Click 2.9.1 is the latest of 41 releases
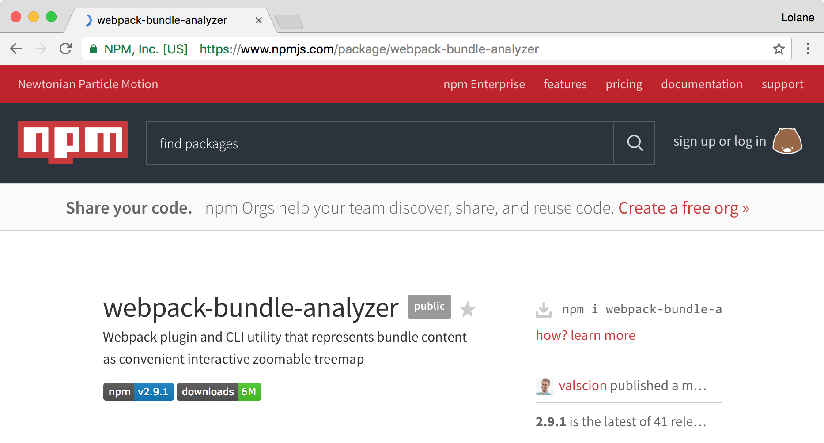The width and height of the screenshot is (824, 443). pyautogui.click(x=621, y=422)
